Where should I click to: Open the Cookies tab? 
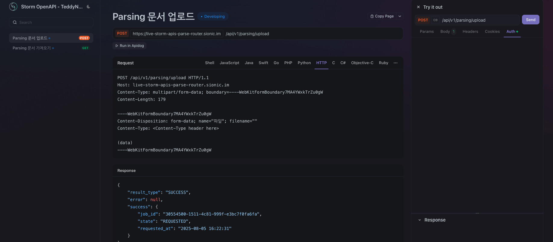tap(492, 32)
